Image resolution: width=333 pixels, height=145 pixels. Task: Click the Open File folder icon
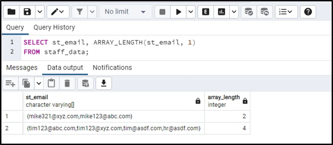click(12, 12)
